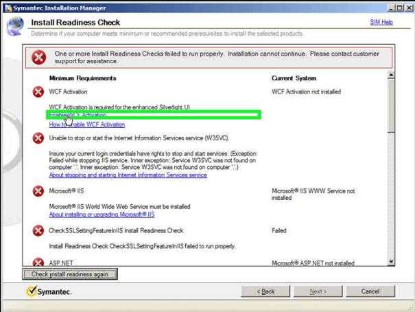Click the Symantec Installation Manager title bar icon

coord(6,7)
